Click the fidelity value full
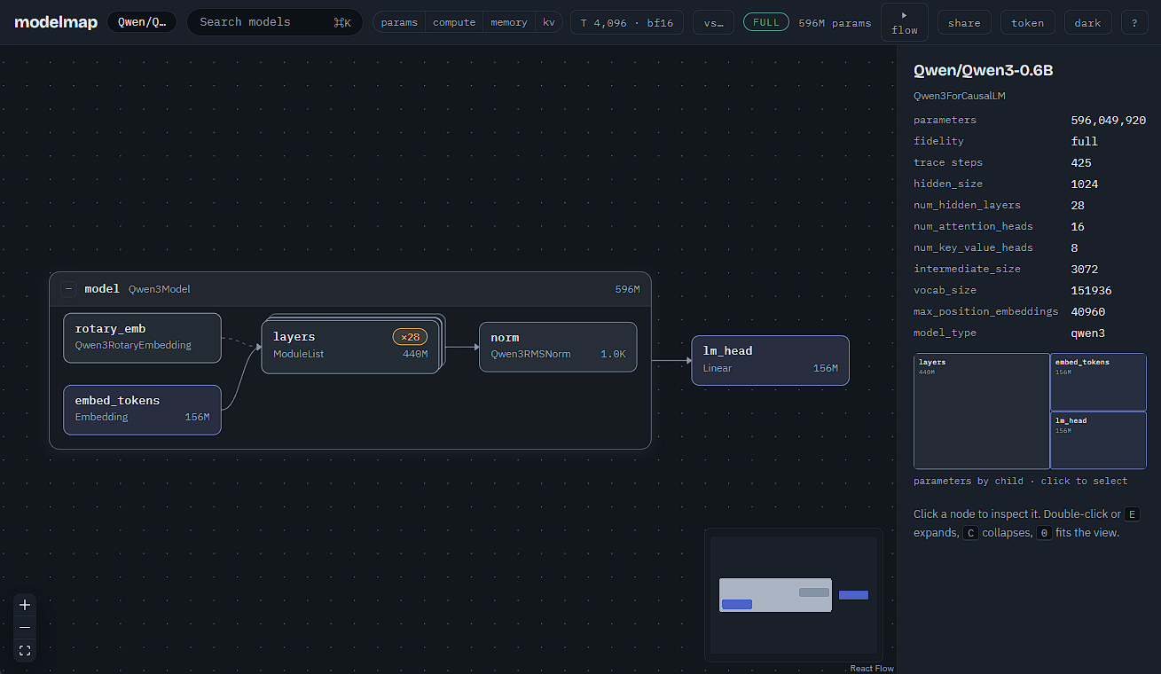 tap(1085, 141)
